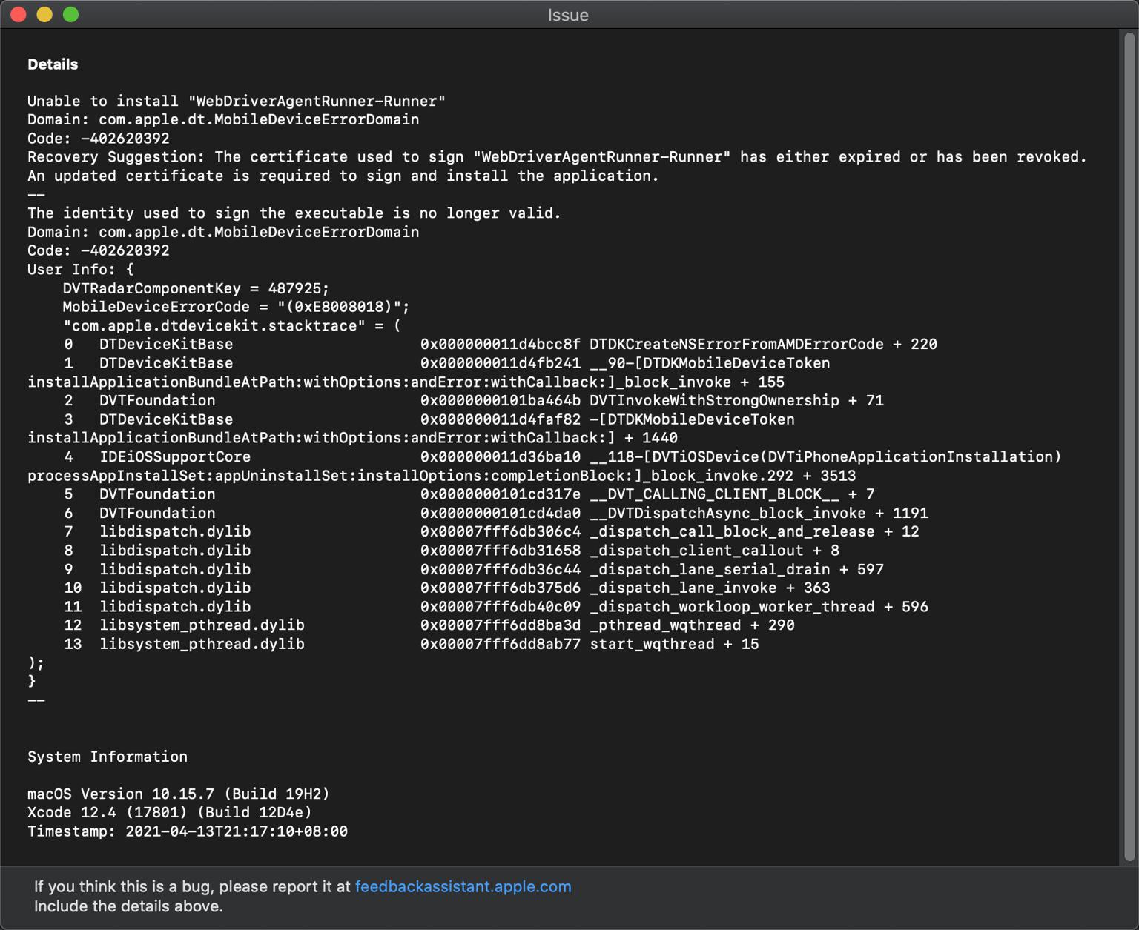This screenshot has height=930, width=1139.
Task: Click stack frame 2 DVTInvokeWithStrongOwnership
Action: (474, 401)
